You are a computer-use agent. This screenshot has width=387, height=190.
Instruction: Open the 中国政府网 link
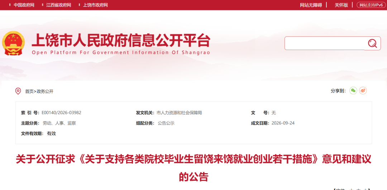pyautogui.click(x=24, y=5)
